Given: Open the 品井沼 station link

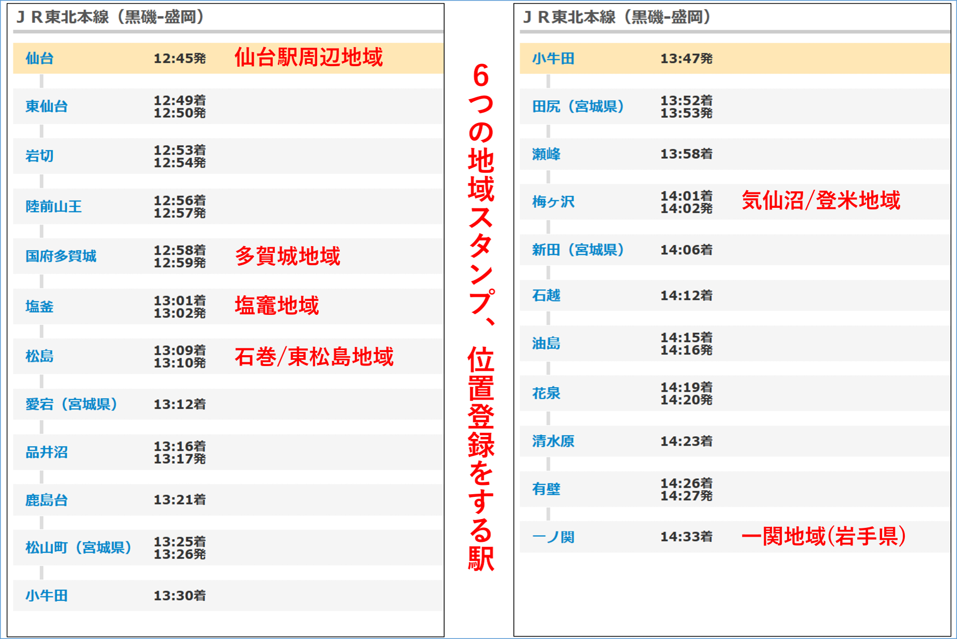Looking at the screenshot, I should (47, 452).
